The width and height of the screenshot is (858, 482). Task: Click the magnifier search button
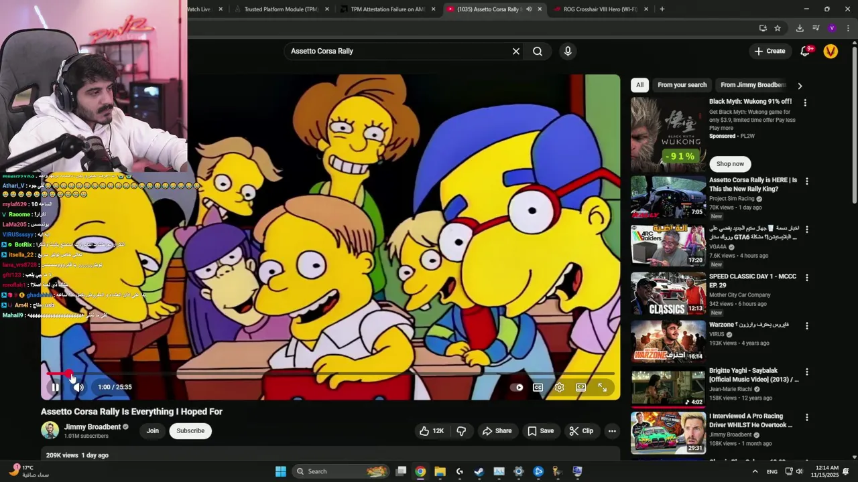point(538,51)
